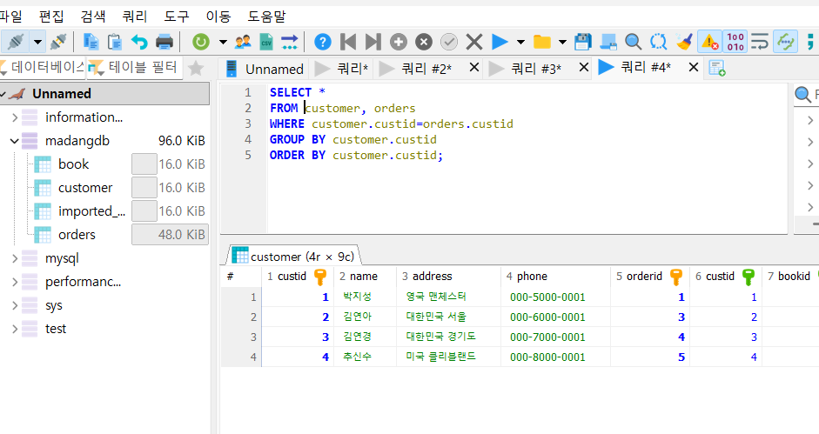Viewport: 819px width, 434px height.
Task: Close the 쿼리 #2* tab
Action: click(473, 67)
